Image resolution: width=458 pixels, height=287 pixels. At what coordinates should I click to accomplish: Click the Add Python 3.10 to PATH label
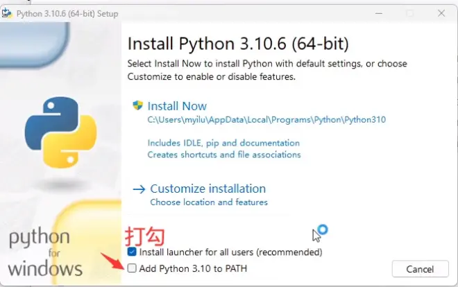tap(193, 268)
